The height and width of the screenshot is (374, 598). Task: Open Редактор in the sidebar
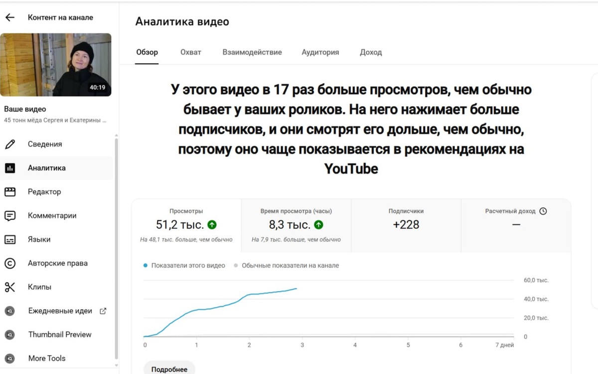[57, 192]
